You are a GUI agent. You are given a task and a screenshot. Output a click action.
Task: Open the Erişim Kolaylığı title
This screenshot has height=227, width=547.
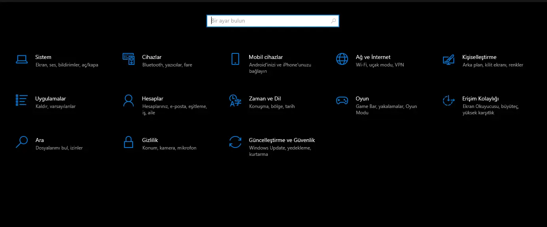[x=481, y=98]
